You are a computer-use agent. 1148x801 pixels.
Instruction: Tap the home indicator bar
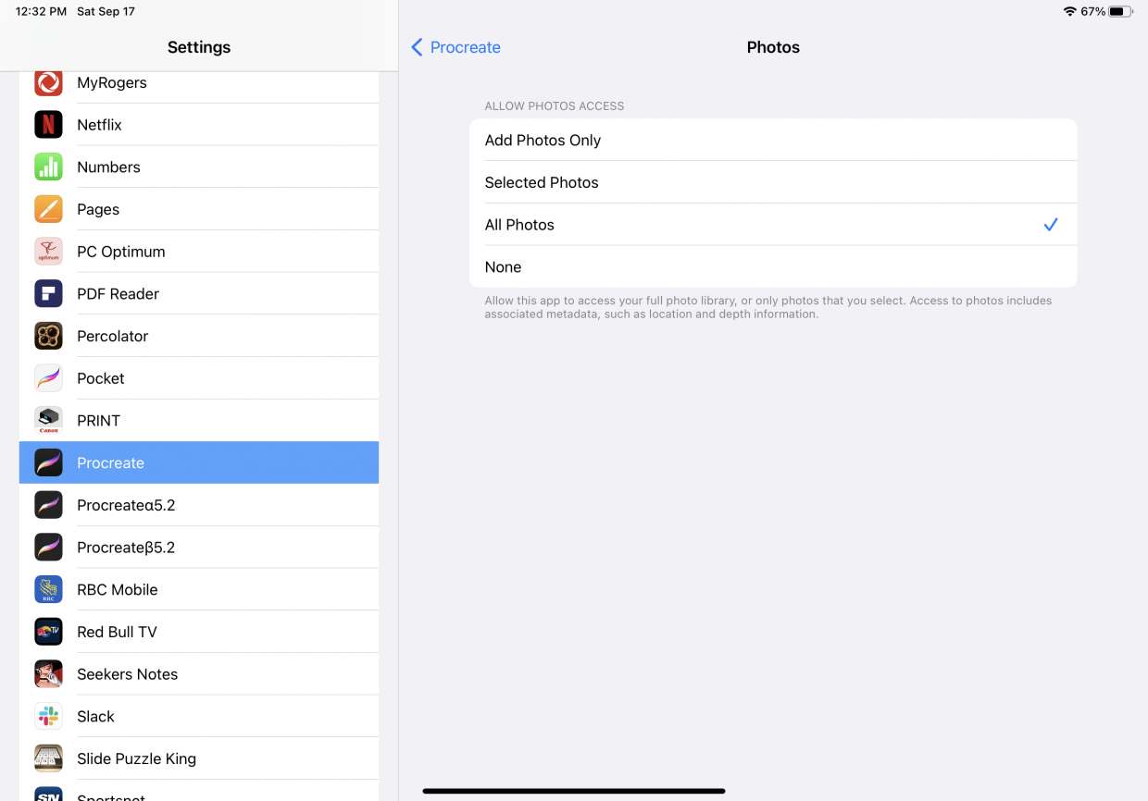point(574,791)
